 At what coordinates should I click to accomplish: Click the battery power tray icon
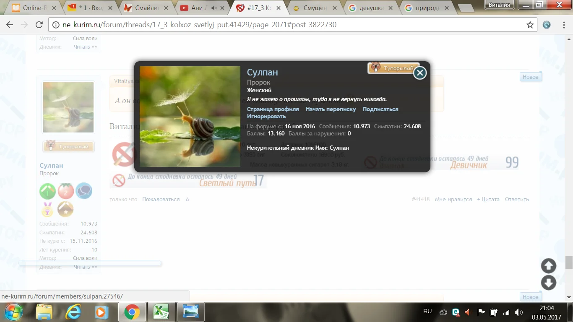tap(494, 312)
